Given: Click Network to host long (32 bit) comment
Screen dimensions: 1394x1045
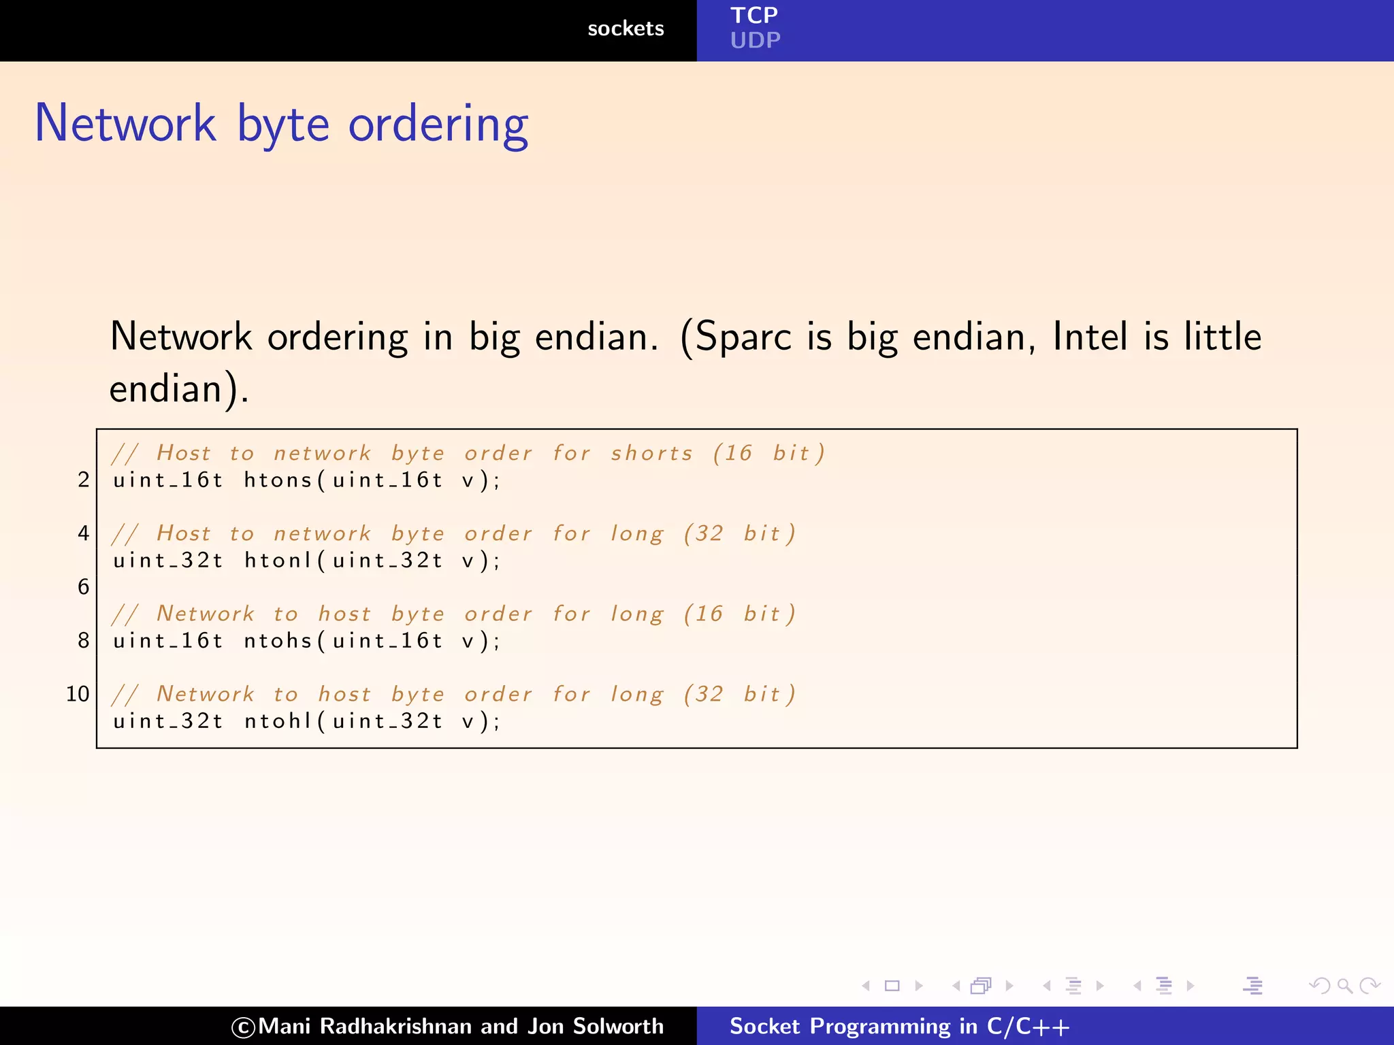Looking at the screenshot, I should [x=454, y=694].
